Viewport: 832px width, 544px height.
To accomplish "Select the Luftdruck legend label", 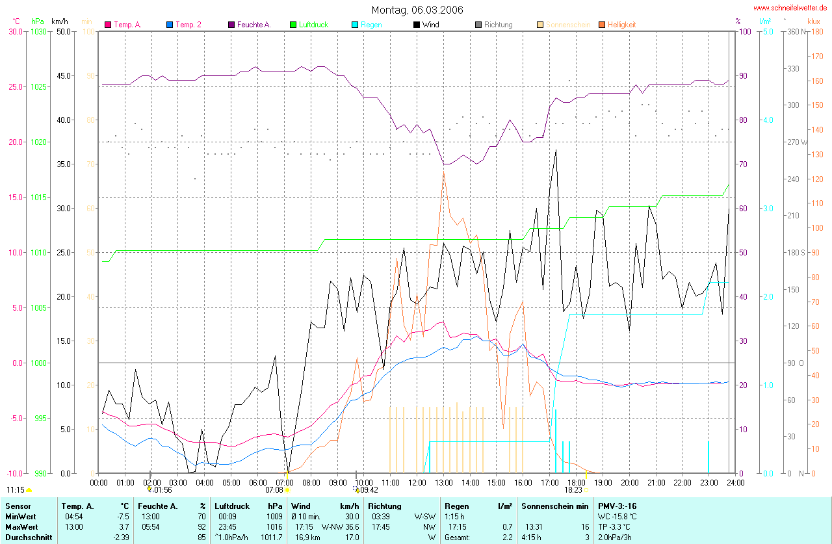I will [x=313, y=25].
